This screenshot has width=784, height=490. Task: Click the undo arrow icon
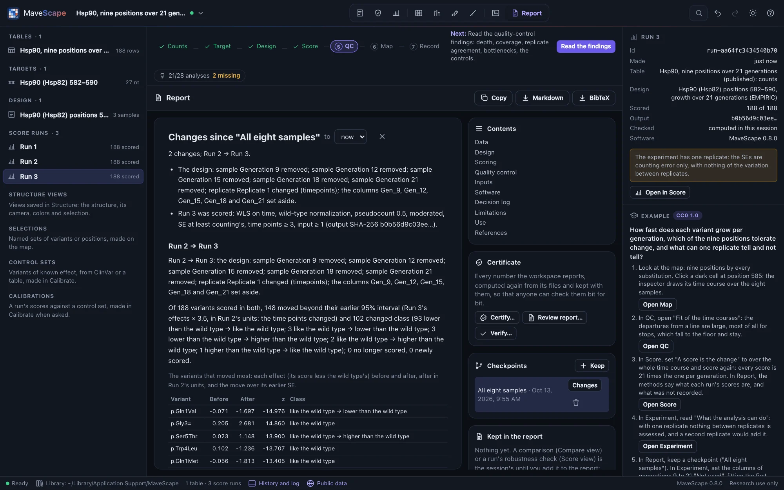click(x=717, y=13)
